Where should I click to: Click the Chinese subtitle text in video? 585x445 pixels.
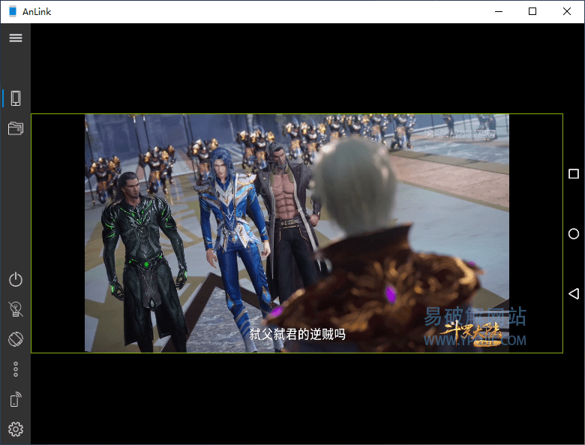pos(297,335)
